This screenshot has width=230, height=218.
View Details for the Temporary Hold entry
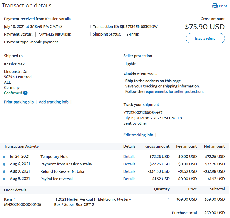click(x=129, y=157)
